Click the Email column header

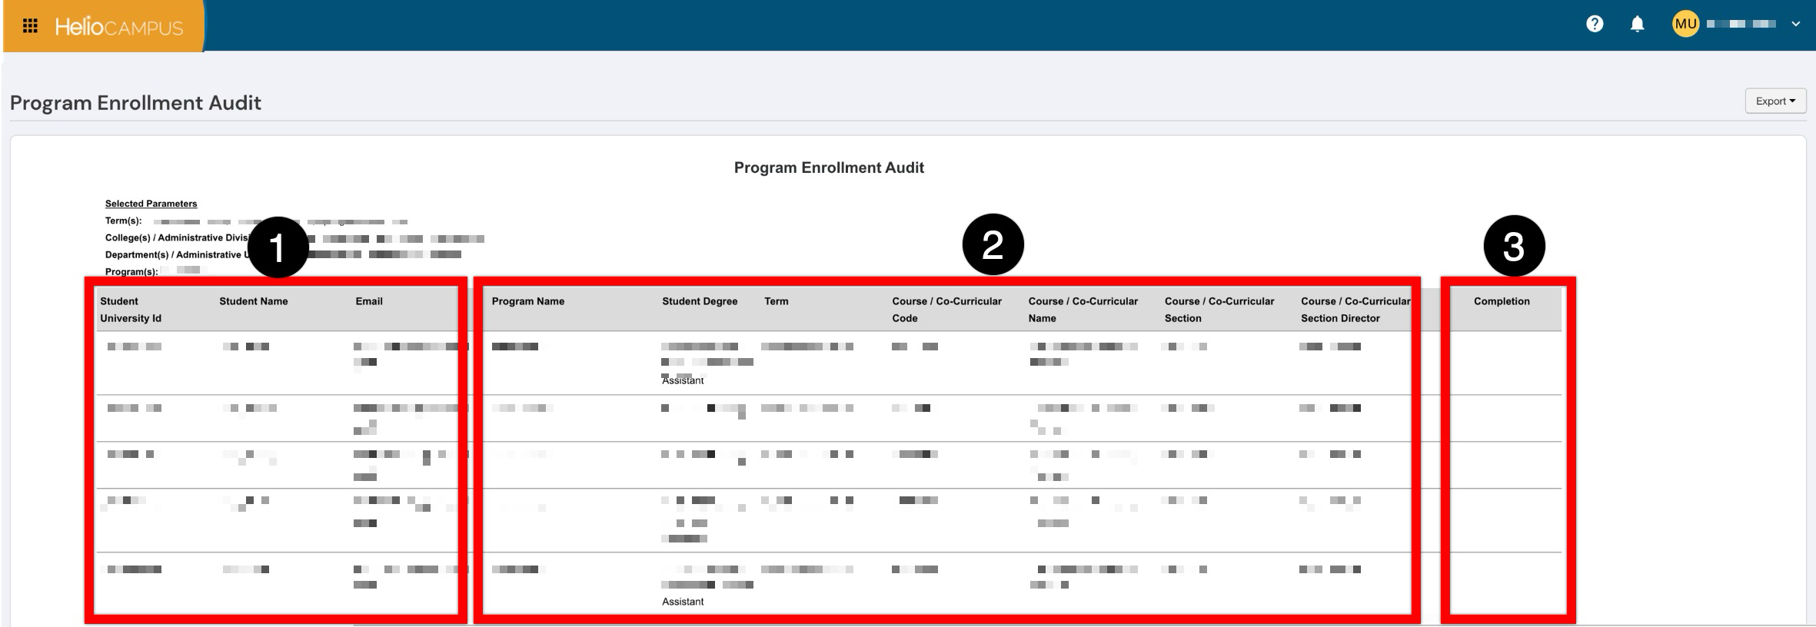point(368,301)
